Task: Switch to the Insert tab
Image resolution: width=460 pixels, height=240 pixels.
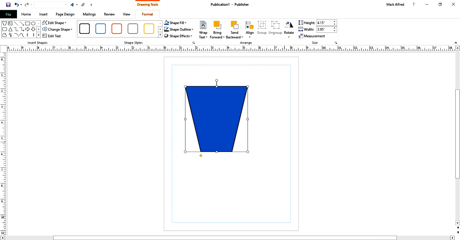Action: click(x=43, y=14)
